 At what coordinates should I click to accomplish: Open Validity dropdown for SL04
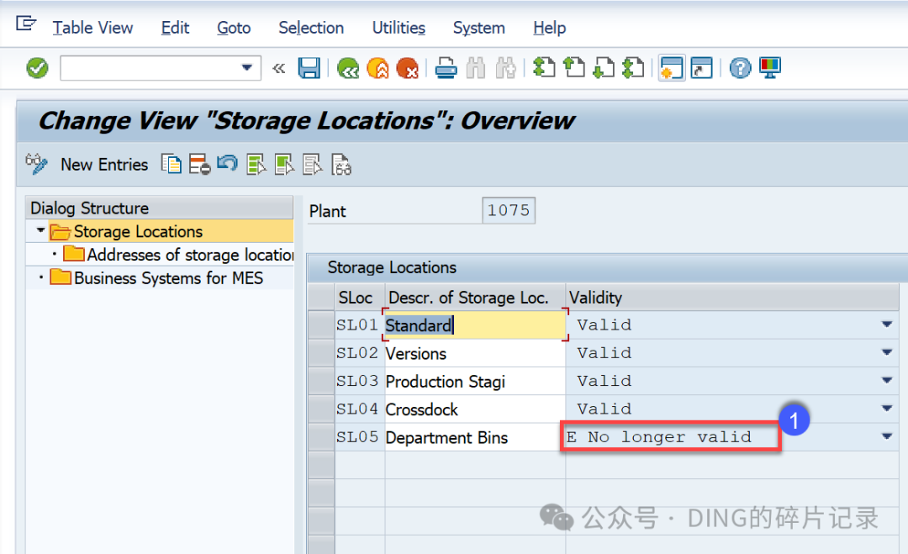tap(887, 409)
